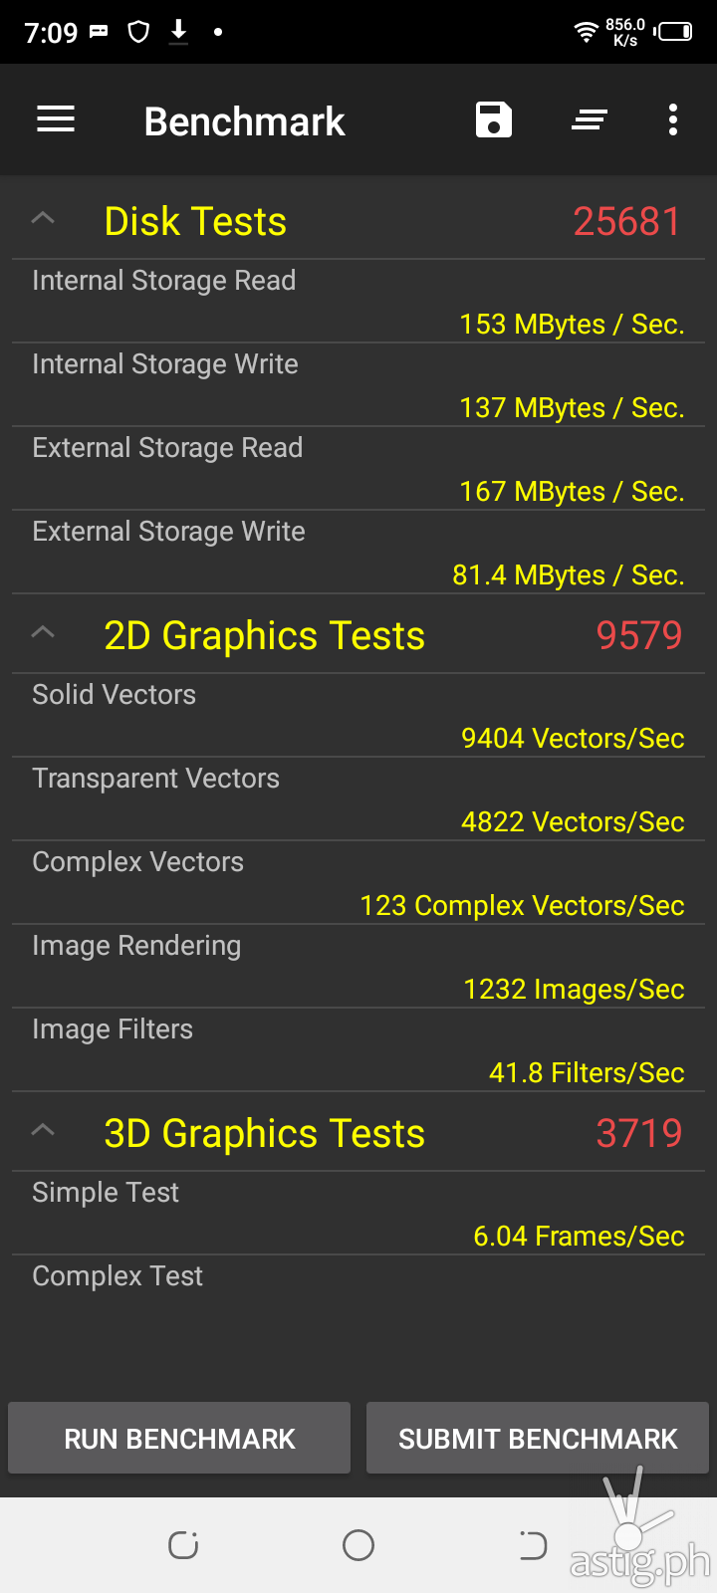
Task: Tap the Android home circle button
Action: point(358,1544)
